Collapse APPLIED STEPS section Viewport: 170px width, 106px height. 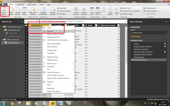click(x=130, y=41)
